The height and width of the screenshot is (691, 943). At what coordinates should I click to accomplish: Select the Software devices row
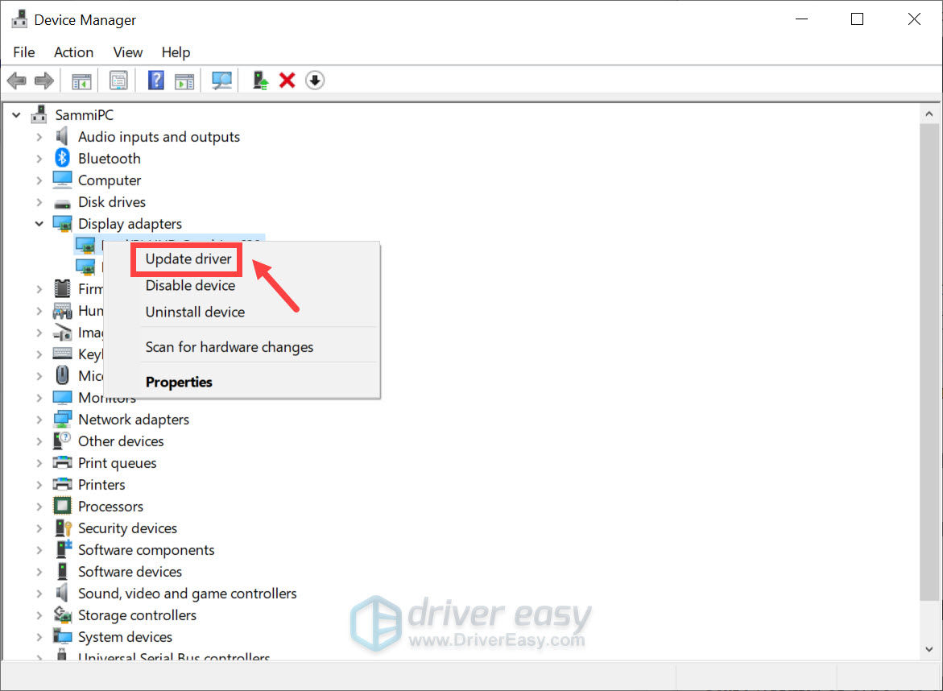(130, 571)
